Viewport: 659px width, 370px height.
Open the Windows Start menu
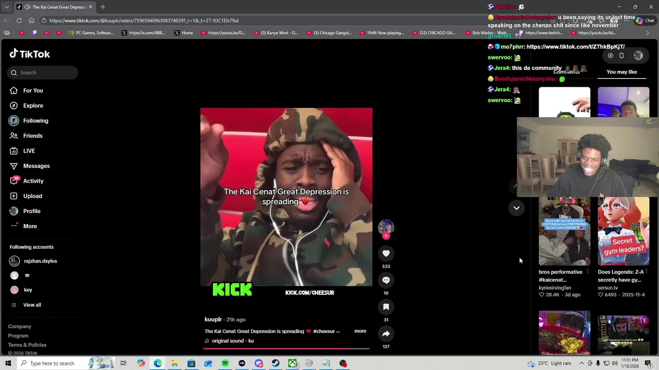point(8,363)
